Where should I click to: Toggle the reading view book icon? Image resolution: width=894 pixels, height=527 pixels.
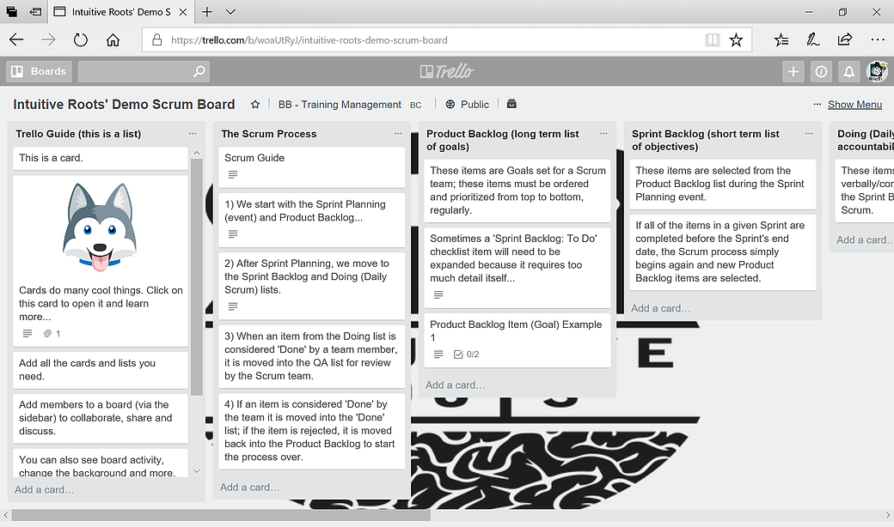pos(712,39)
